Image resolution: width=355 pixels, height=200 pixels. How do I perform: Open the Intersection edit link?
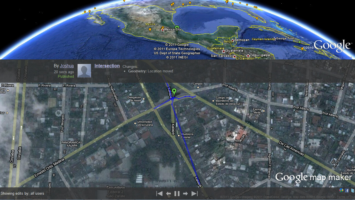point(107,66)
